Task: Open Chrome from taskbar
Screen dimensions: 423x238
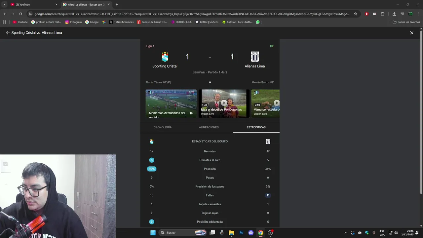Action: (x=261, y=233)
